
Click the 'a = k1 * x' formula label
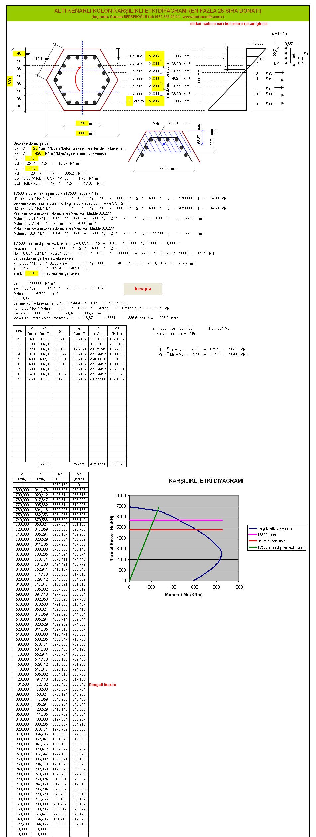coord(280,34)
